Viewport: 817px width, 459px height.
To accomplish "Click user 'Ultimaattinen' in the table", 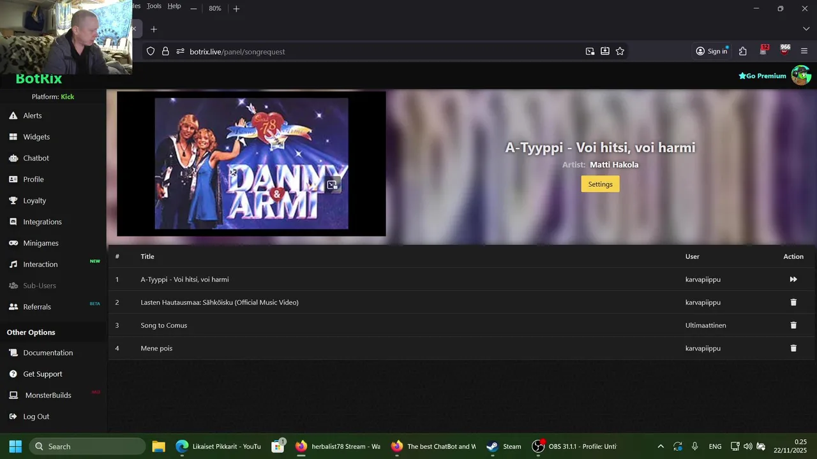I will [705, 325].
